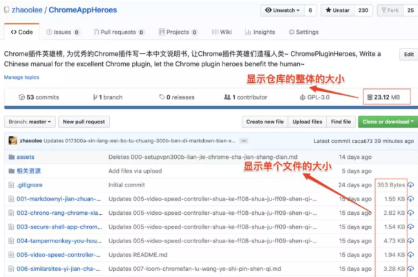Open Updates README.md commit message
The height and width of the screenshot is (277, 418).
pos(137,255)
